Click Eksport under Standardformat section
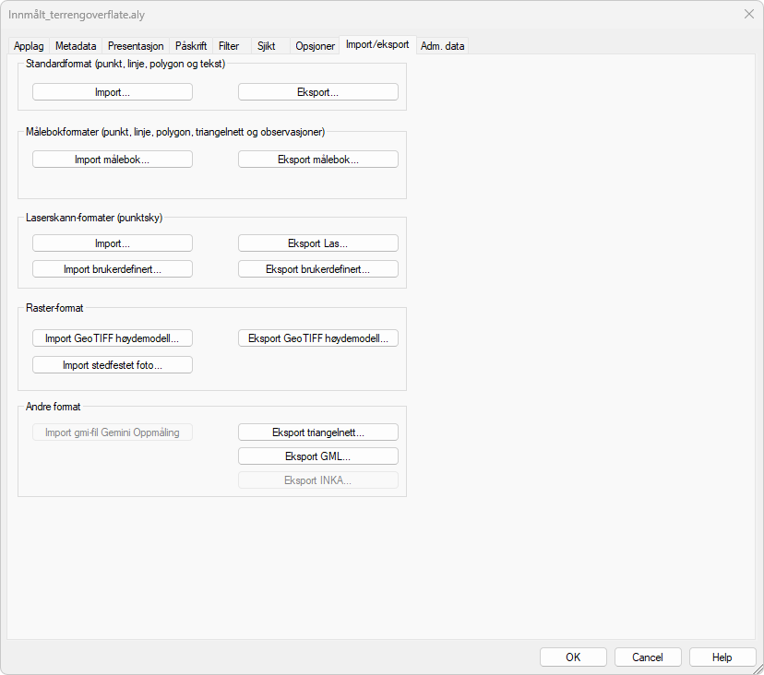 [x=318, y=92]
